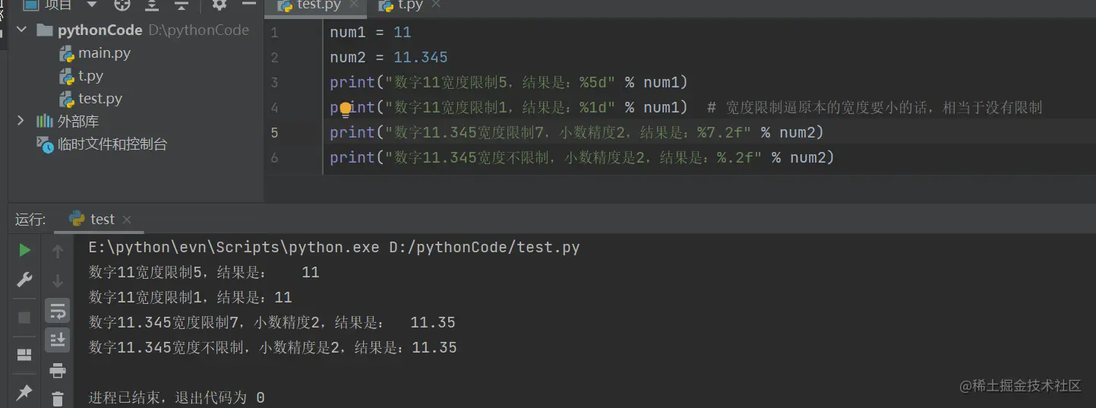The image size is (1096, 408).
Task: Close the test.py editor tab
Action: click(x=355, y=5)
